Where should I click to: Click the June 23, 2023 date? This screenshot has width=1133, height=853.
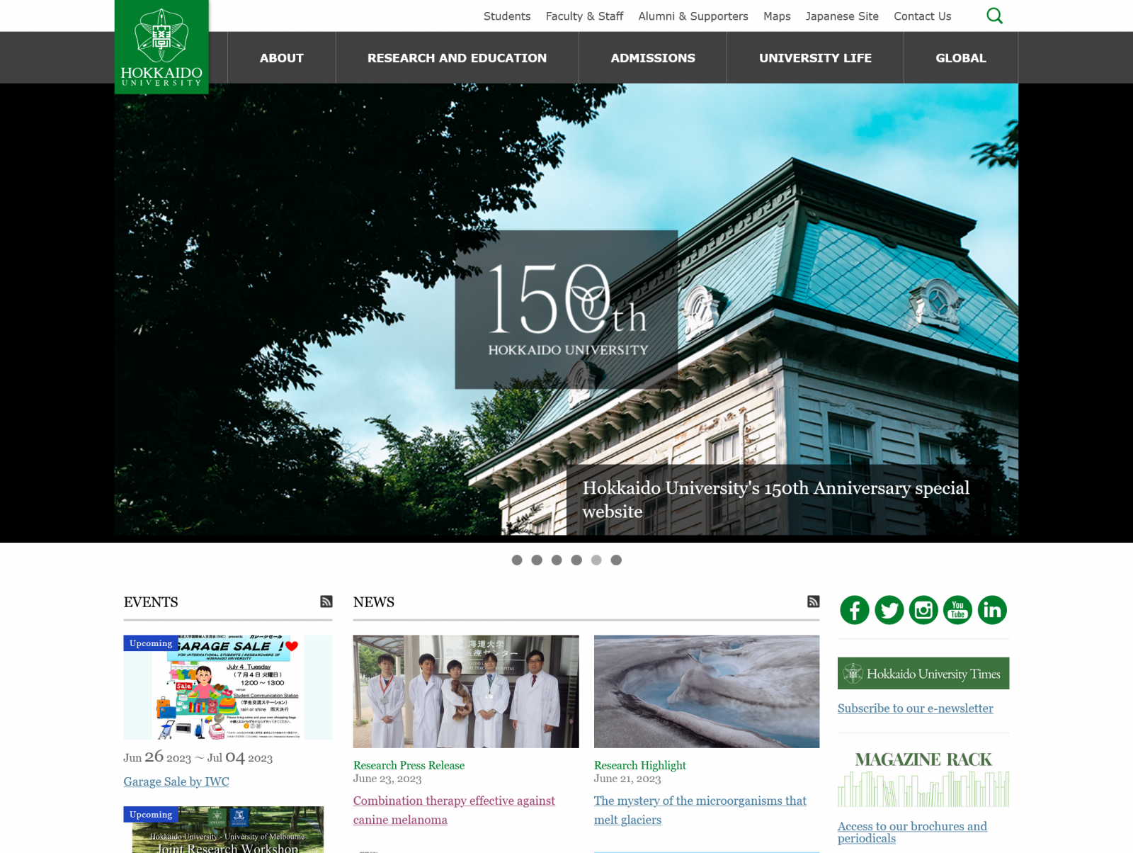click(387, 779)
